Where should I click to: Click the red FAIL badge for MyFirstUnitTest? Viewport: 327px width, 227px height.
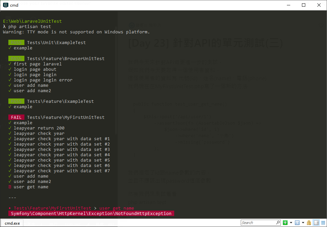[x=16, y=117]
